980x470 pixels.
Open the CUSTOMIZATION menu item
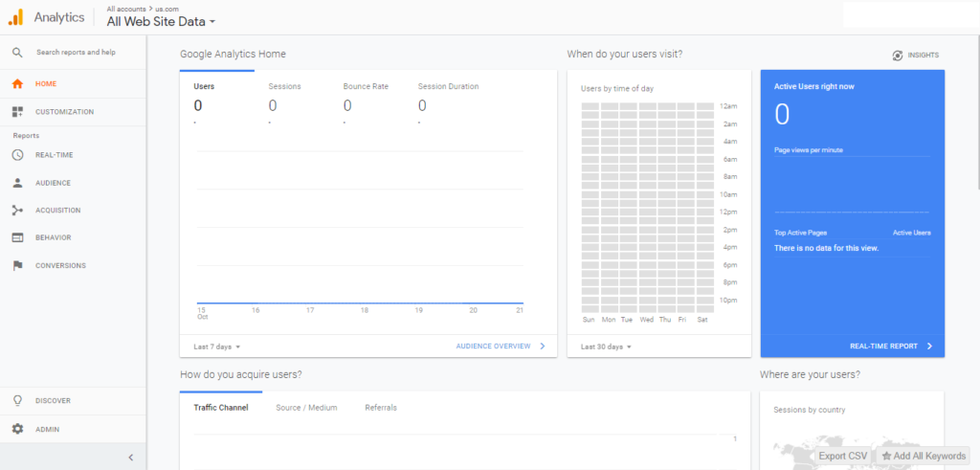tap(73, 112)
